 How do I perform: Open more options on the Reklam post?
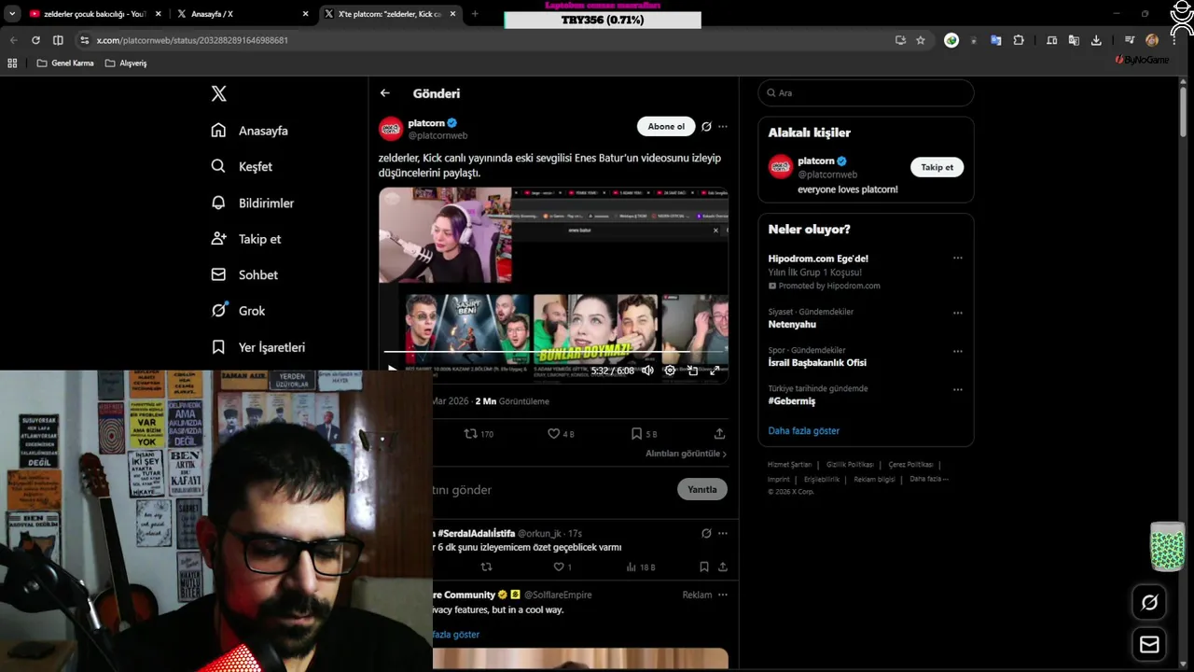click(x=722, y=595)
